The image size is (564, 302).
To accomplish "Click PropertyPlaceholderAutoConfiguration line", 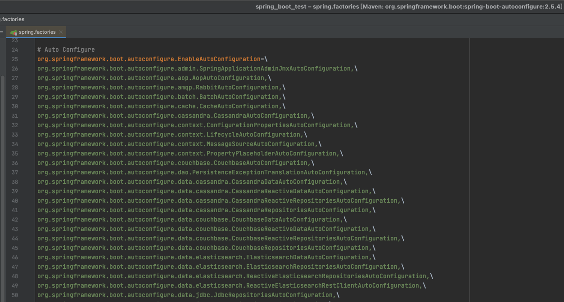I will coord(190,153).
